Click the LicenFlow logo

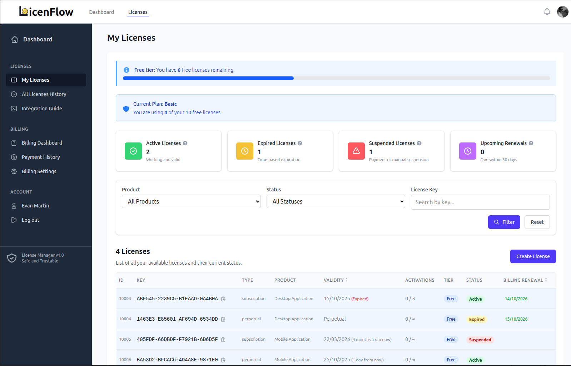[x=46, y=12]
